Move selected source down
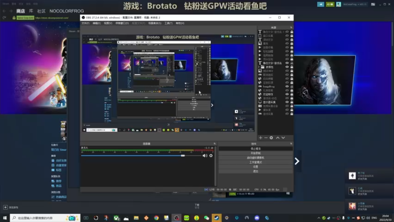This screenshot has width=394, height=222. (x=283, y=138)
